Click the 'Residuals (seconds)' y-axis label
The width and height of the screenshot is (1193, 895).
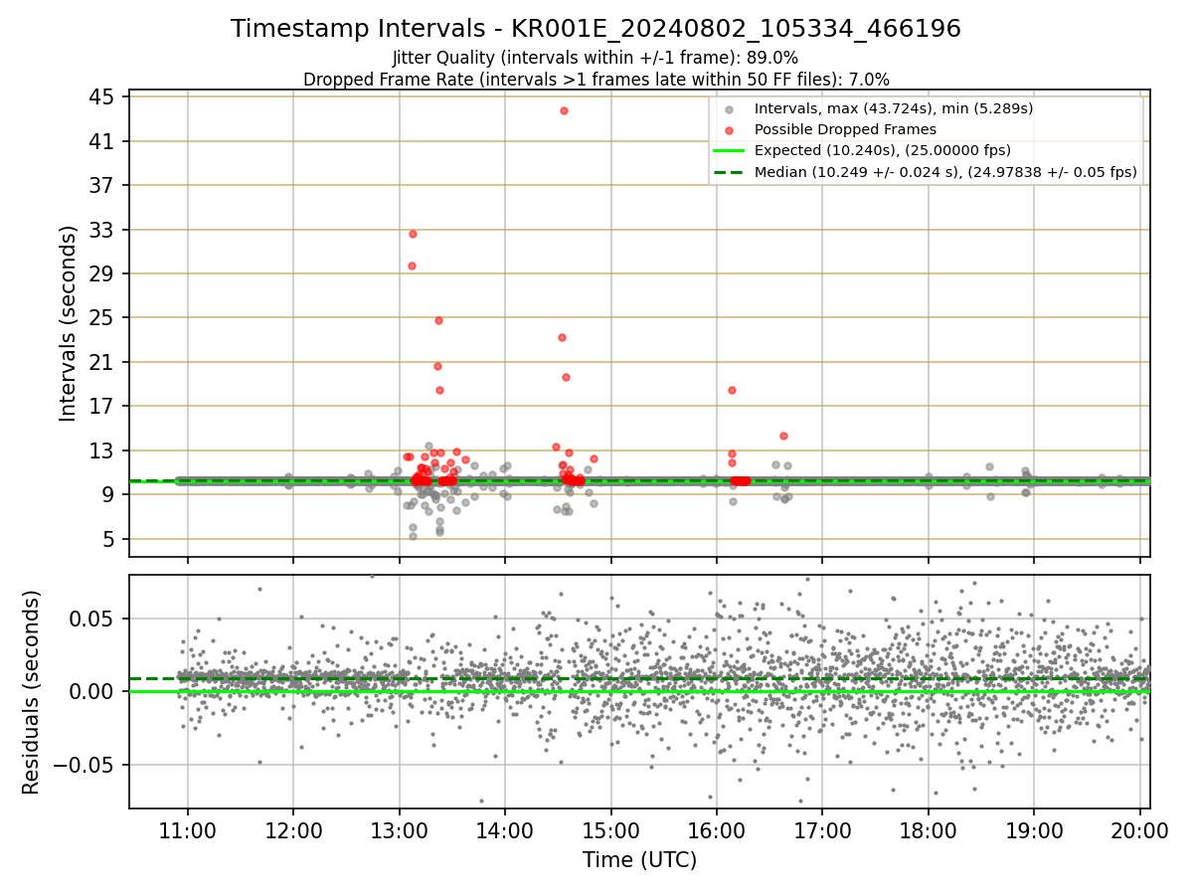[32, 692]
